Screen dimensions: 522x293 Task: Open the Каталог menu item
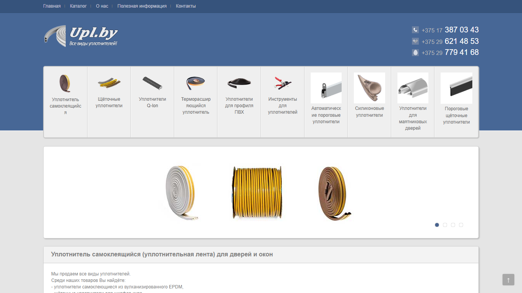(x=78, y=6)
